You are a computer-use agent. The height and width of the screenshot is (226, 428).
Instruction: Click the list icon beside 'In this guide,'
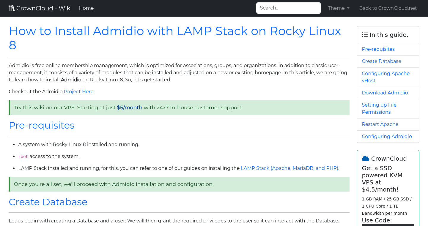pyautogui.click(x=365, y=34)
